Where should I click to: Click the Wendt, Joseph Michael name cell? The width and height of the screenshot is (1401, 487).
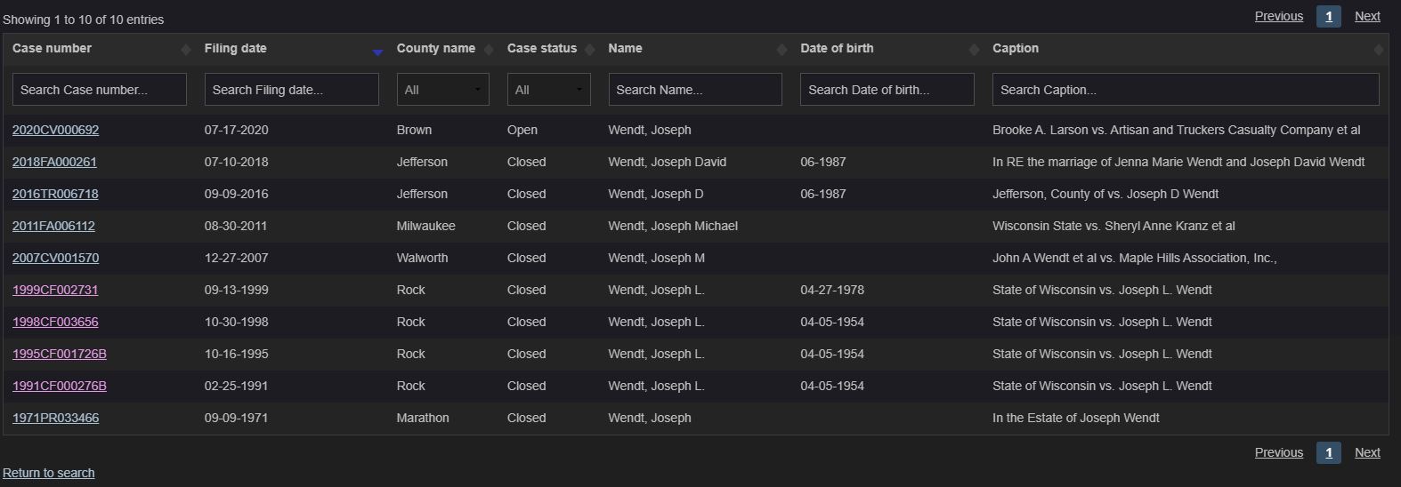click(x=673, y=226)
